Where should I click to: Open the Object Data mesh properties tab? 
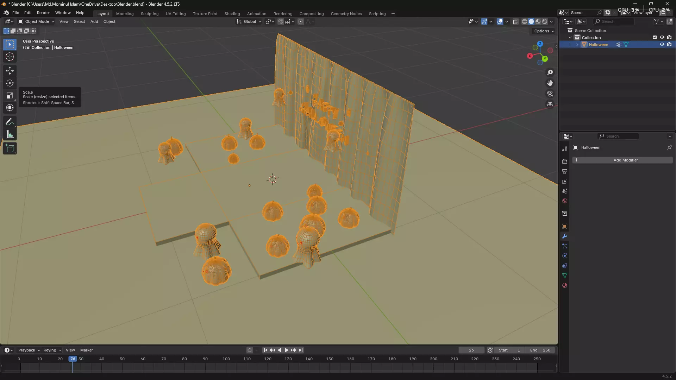coord(565,275)
